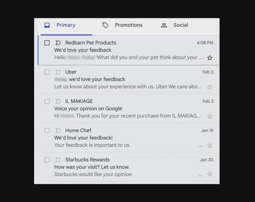Star the Starbucks Rewards email
255x202 pixels.
point(210,174)
